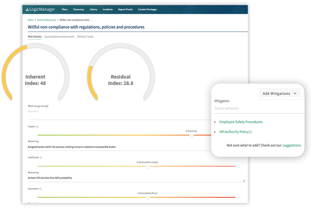Image resolution: width=314 pixels, height=208 pixels.
Task: Open the Library menu
Action: (x=93, y=9)
